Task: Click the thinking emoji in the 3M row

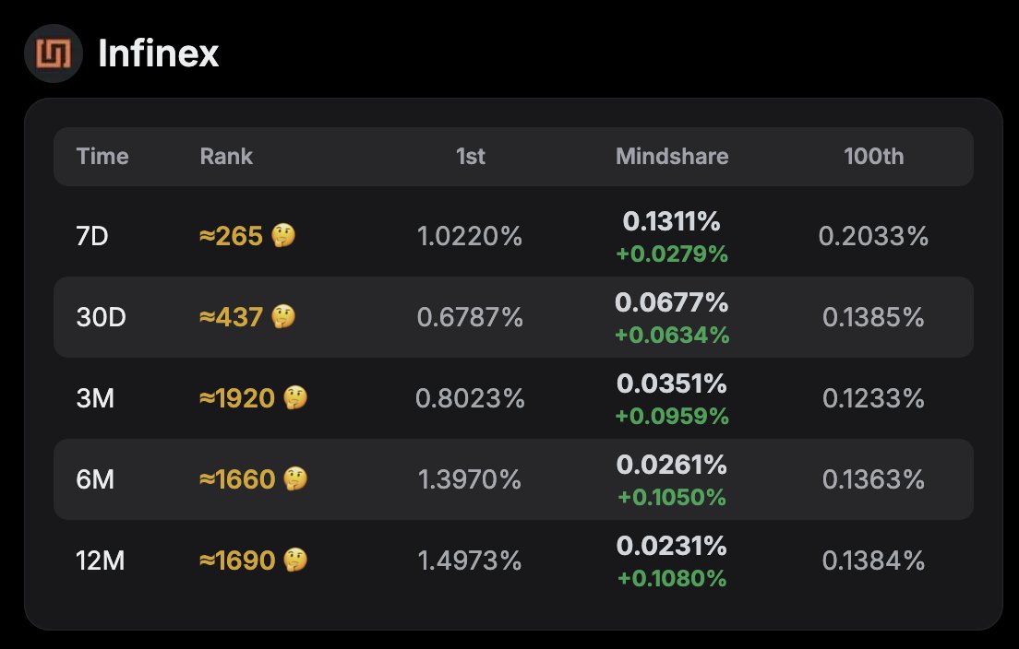Action: (x=295, y=398)
